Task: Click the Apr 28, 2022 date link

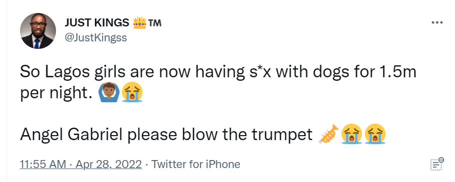Action: pyautogui.click(x=108, y=165)
